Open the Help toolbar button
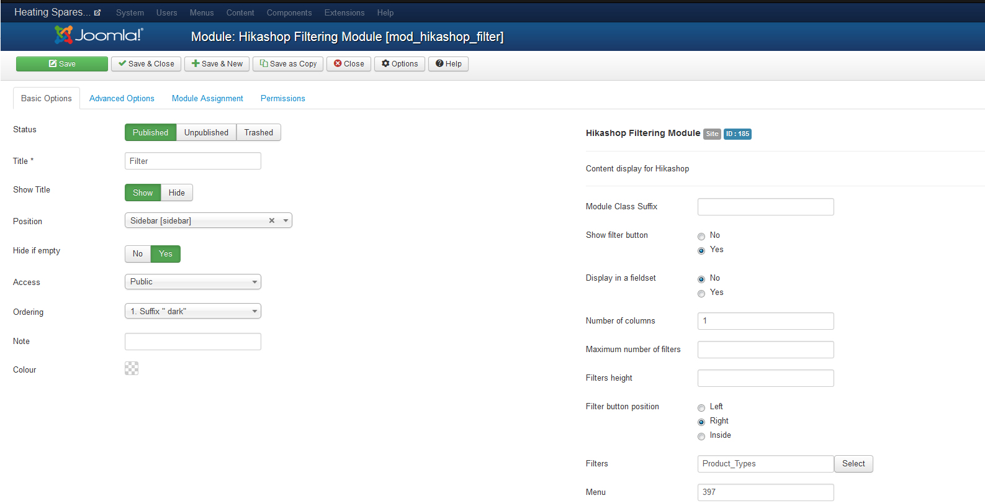Viewport: 985px width, 503px height. tap(448, 64)
